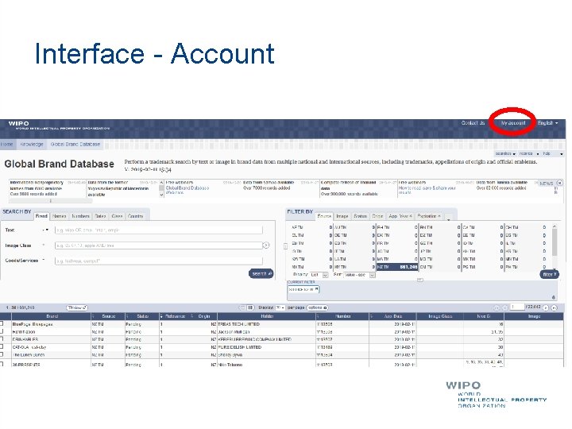Image resolution: width=572 pixels, height=429 pixels.
Task: Select the Source filter tab
Action: 324,216
